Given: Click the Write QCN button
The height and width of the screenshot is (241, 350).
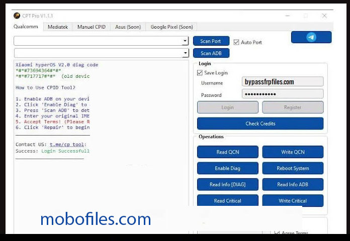Looking at the screenshot, I should pos(293,152).
